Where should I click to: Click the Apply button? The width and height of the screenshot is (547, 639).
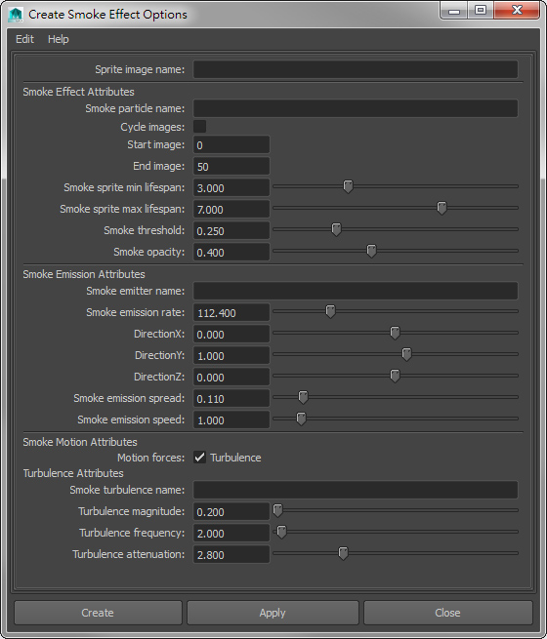273,613
